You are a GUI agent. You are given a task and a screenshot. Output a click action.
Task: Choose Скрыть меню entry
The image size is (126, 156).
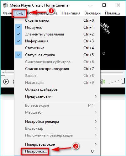pos(57,20)
